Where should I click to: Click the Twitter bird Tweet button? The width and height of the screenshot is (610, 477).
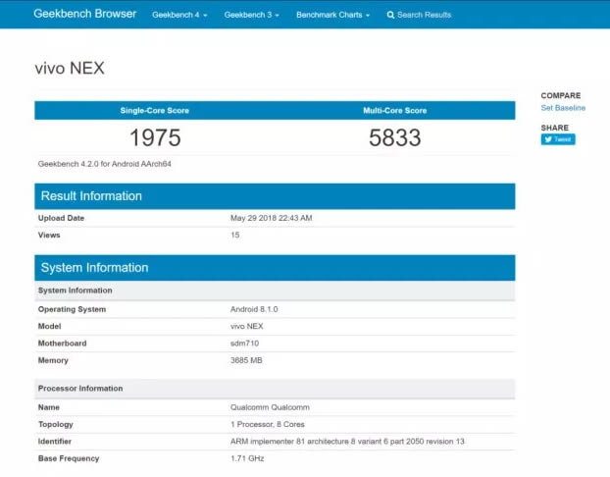[558, 139]
